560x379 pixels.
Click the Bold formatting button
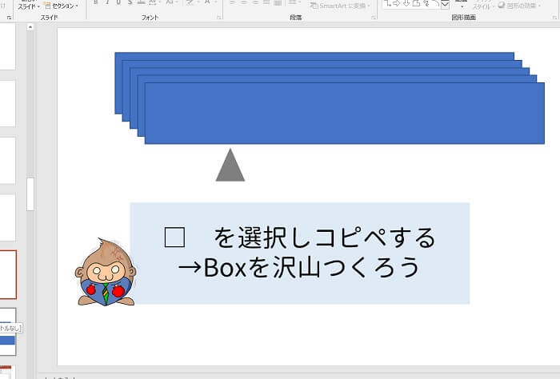pos(95,3)
